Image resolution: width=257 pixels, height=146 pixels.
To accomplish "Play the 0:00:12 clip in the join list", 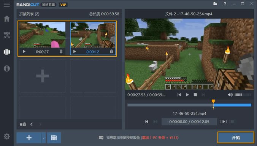I will 75,52.
